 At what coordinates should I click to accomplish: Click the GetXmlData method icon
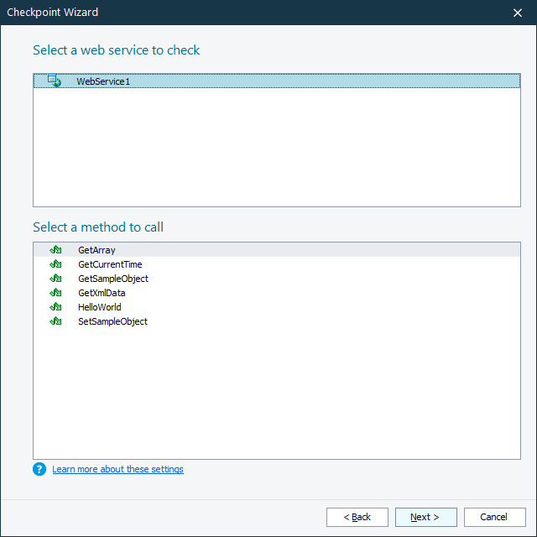pos(56,293)
